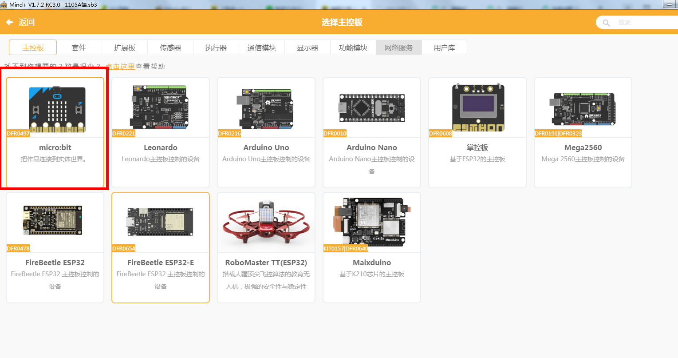Click the DFR0608 product code label

pos(441,134)
